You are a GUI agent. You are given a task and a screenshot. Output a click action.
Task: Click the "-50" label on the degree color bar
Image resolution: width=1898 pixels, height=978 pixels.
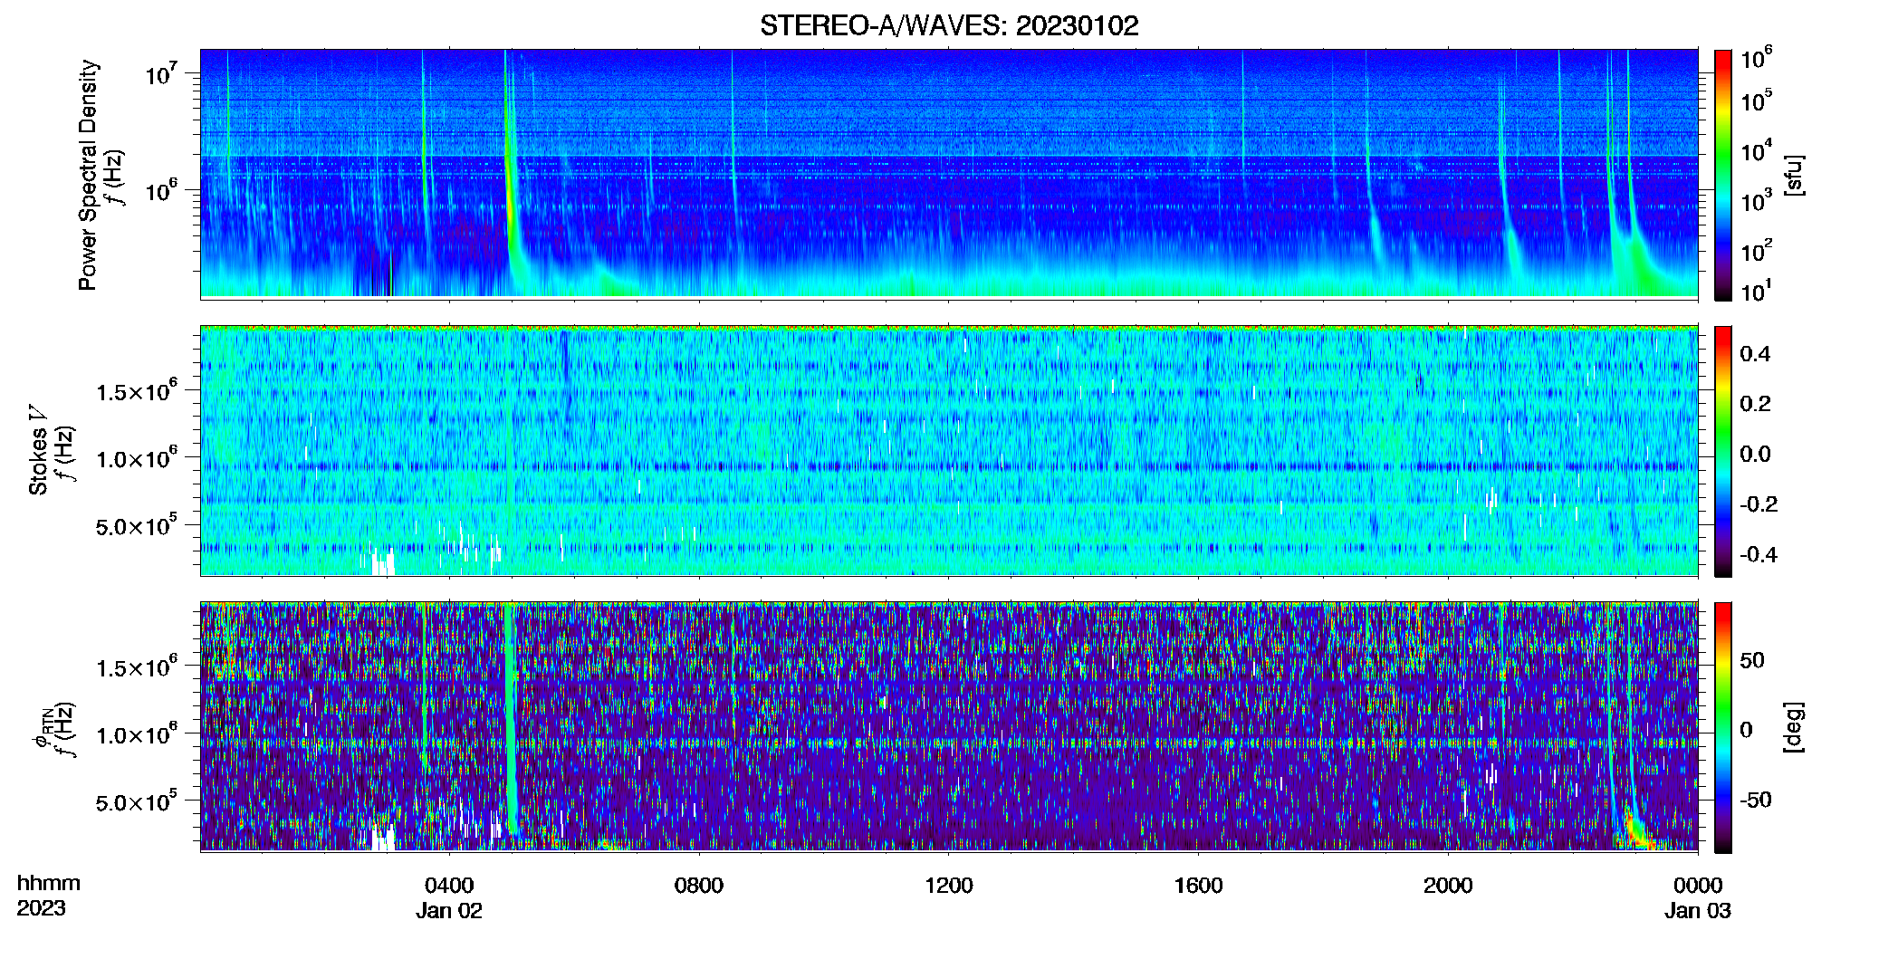1755,801
